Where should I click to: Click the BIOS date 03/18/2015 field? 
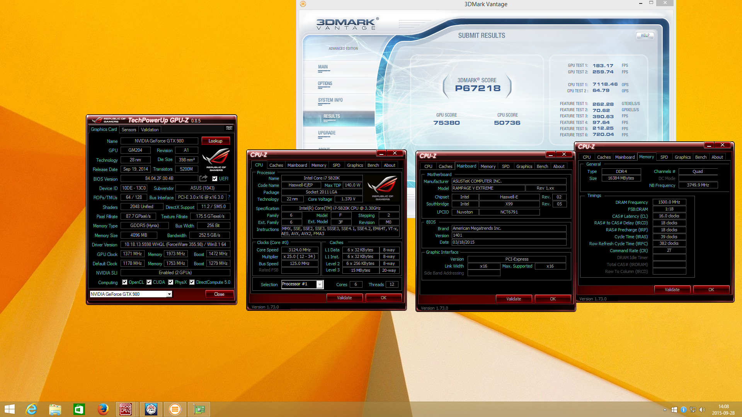coord(509,242)
